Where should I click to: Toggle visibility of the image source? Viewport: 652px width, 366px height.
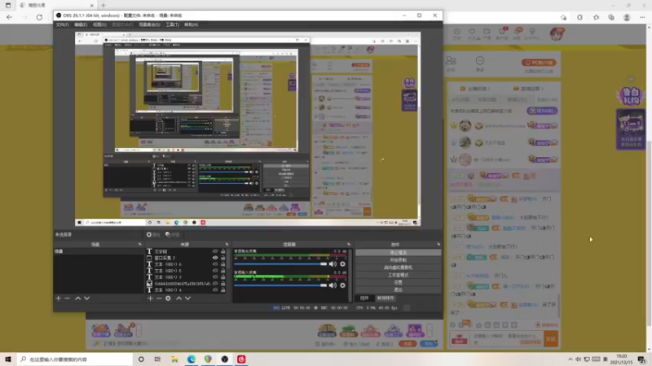(x=215, y=283)
